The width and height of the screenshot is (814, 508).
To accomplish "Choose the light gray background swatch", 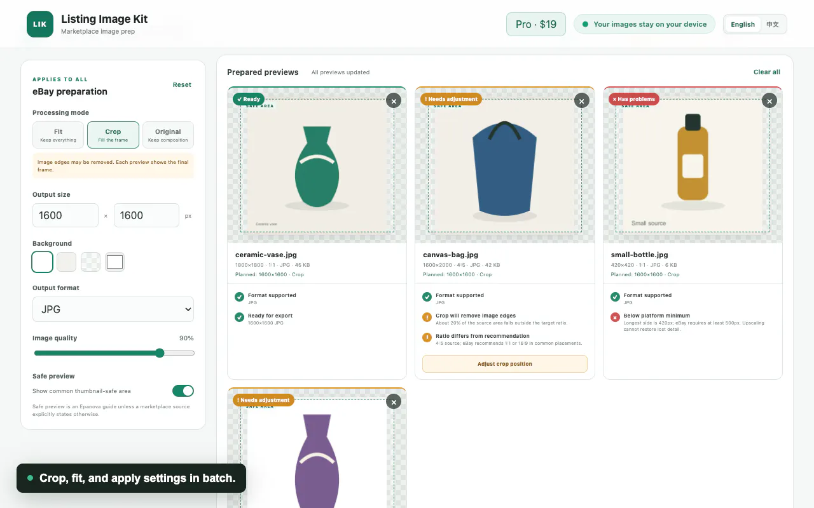I will pyautogui.click(x=67, y=262).
